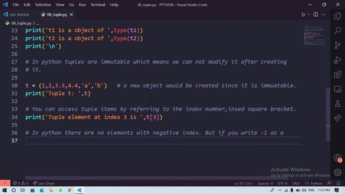Click line number 34 in gutter
Image resolution: width=345 pixels, height=194 pixels.
pos(15,117)
